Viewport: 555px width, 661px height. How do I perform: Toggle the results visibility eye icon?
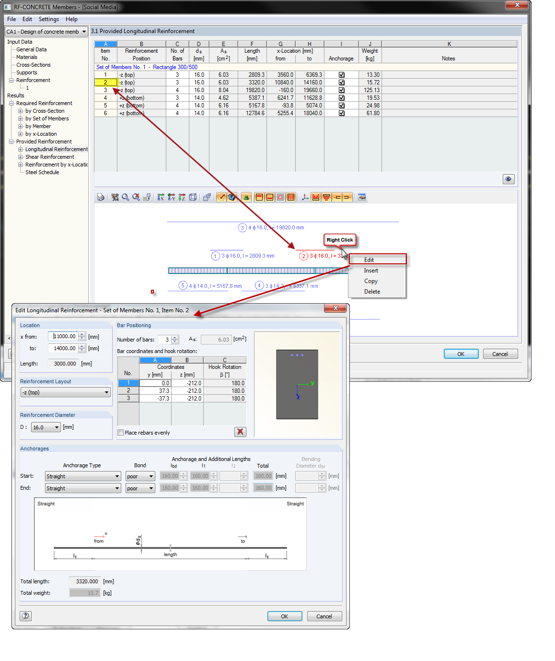coord(509,179)
